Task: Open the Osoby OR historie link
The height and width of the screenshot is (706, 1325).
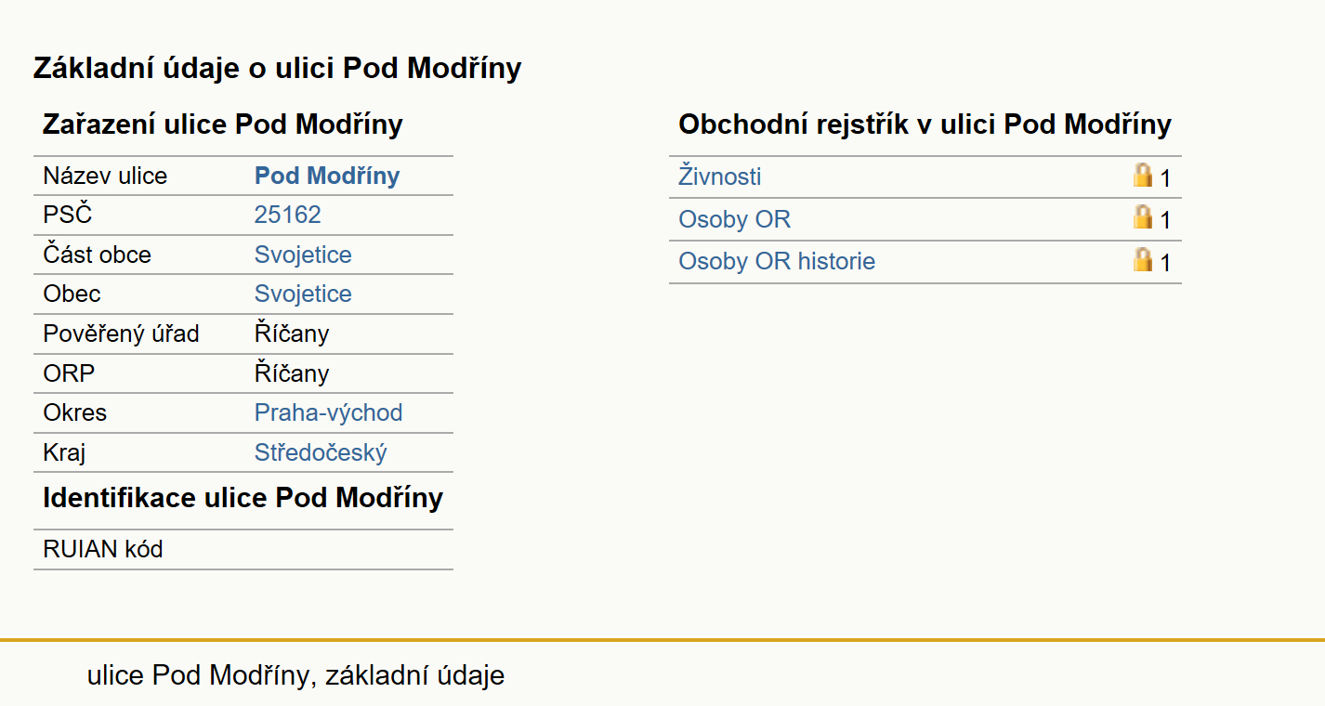Action: pyautogui.click(x=777, y=261)
